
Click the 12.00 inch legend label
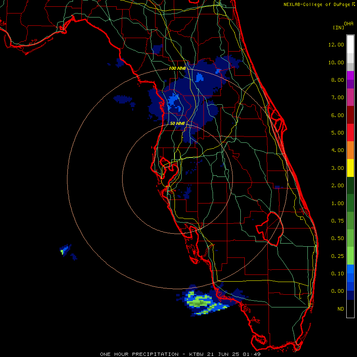point(336,44)
